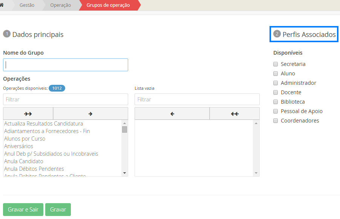Click the available operations Filtrar field
Viewport: 340px width, 219px height.
pyautogui.click(x=66, y=100)
